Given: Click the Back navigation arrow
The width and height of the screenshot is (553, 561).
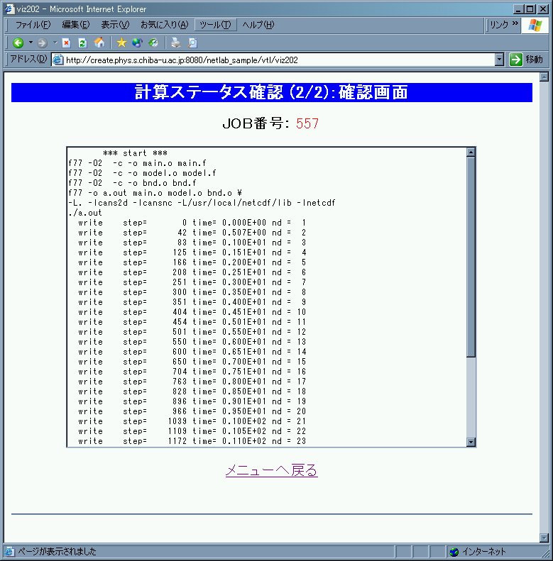Looking at the screenshot, I should tap(18, 43).
